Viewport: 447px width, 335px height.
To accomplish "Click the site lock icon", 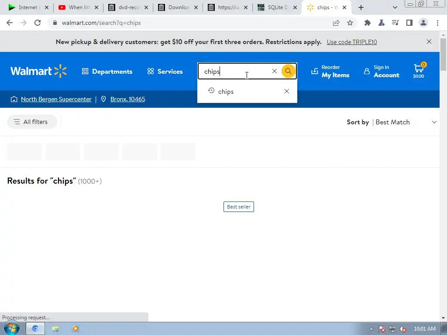I will click(x=55, y=23).
